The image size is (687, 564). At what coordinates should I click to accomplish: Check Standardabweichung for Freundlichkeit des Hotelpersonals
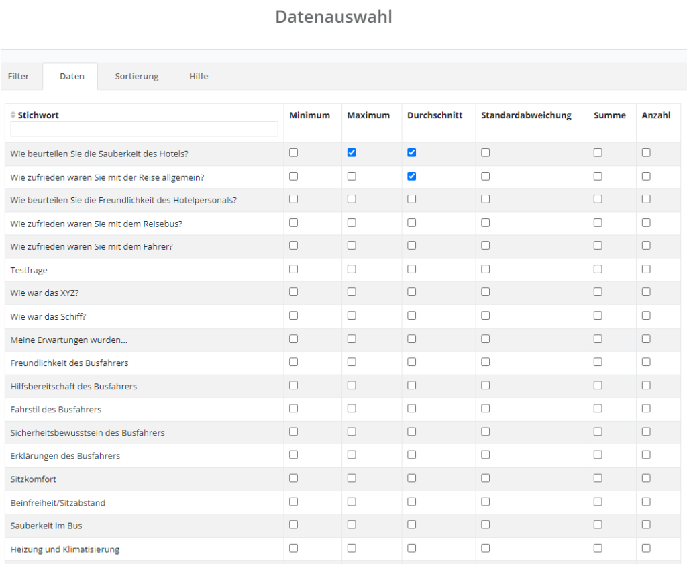pyautogui.click(x=486, y=199)
